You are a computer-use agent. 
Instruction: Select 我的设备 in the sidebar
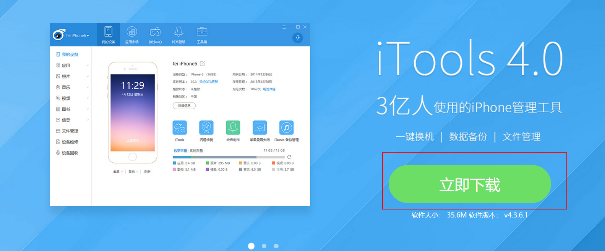click(67, 54)
